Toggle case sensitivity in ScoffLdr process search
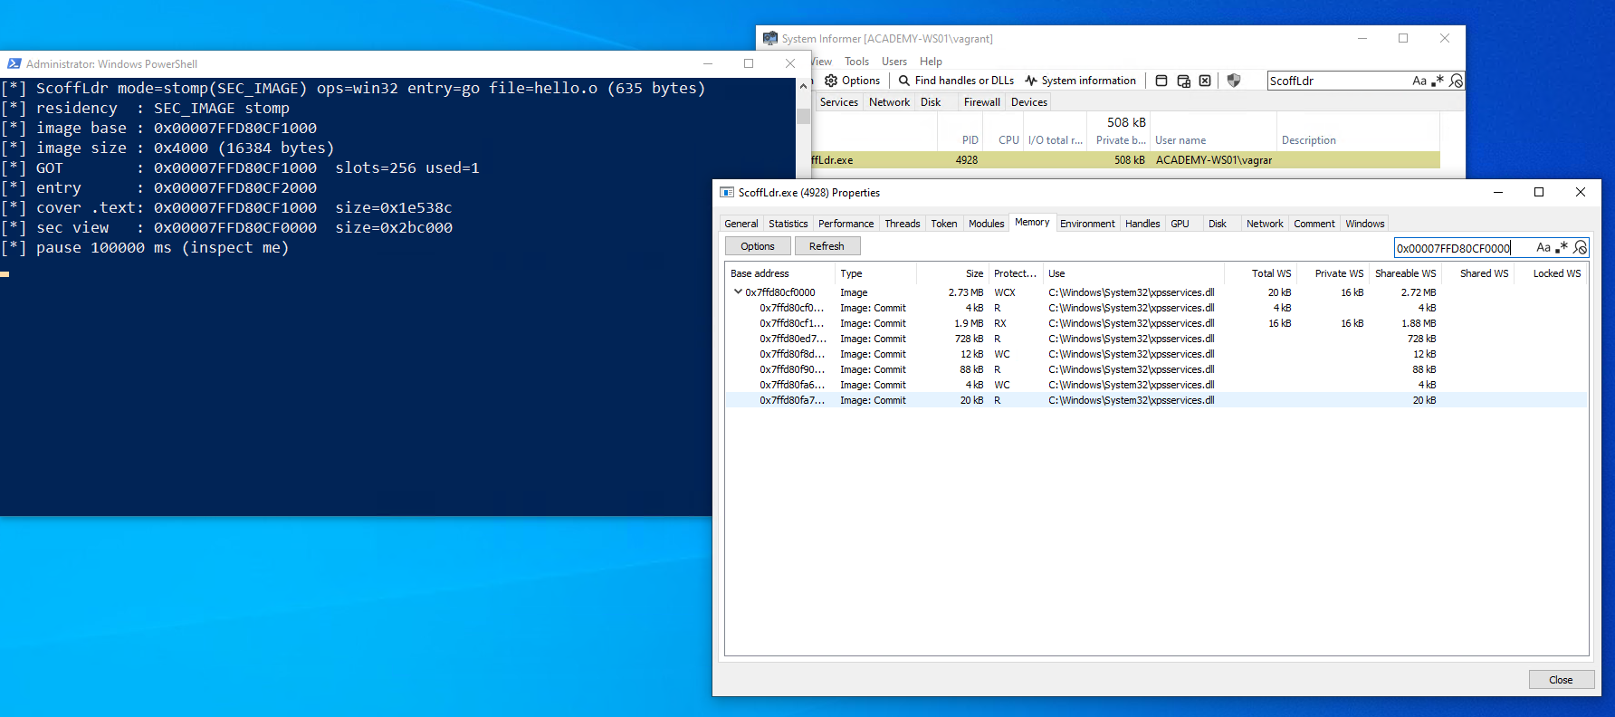 pyautogui.click(x=1419, y=81)
